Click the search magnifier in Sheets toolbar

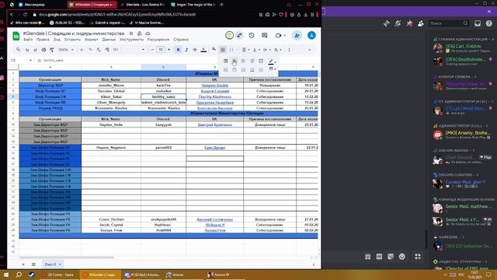tap(19, 50)
